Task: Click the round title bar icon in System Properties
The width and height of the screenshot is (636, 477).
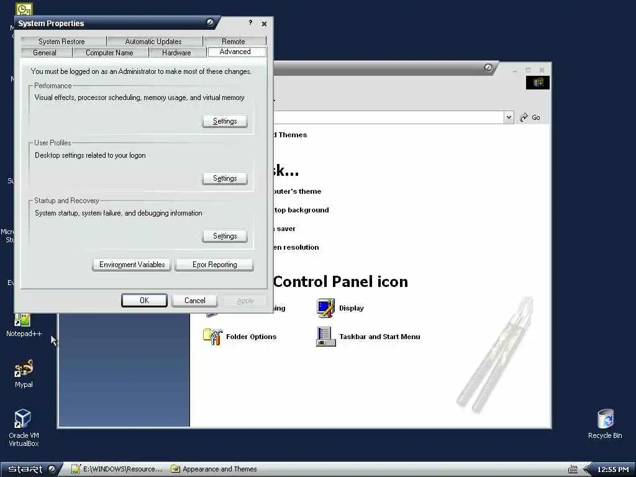Action: click(x=210, y=22)
